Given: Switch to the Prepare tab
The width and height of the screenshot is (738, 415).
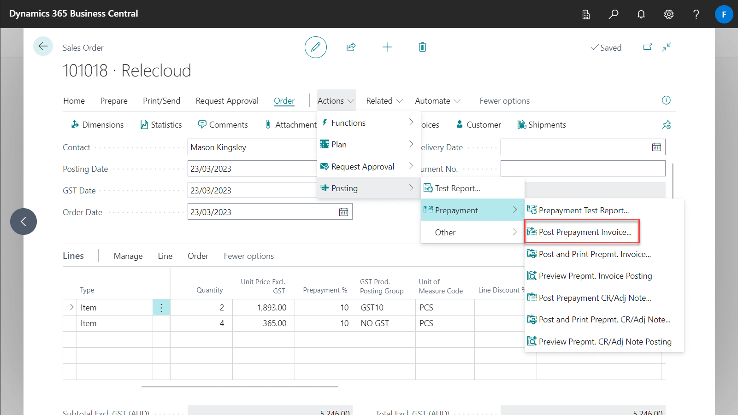Looking at the screenshot, I should tap(114, 100).
